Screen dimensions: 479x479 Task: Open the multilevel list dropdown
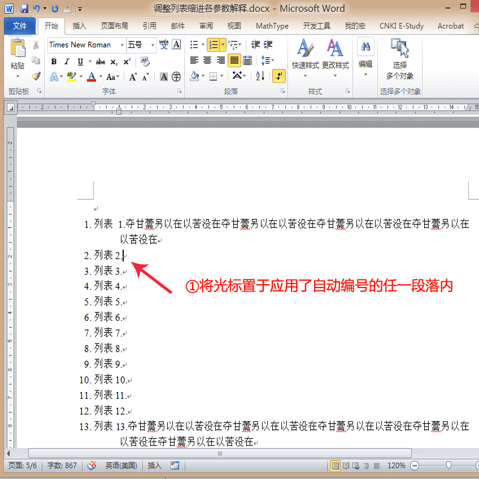click(x=240, y=45)
